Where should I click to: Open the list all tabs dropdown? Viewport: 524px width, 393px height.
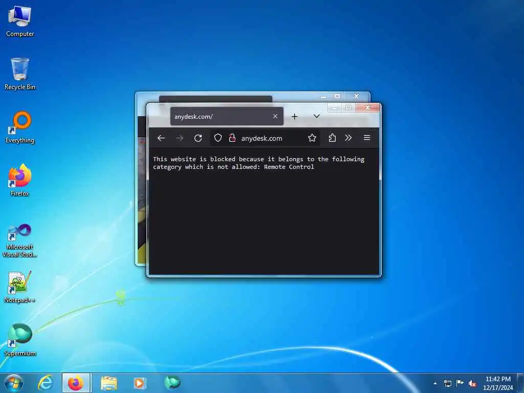[x=316, y=116]
